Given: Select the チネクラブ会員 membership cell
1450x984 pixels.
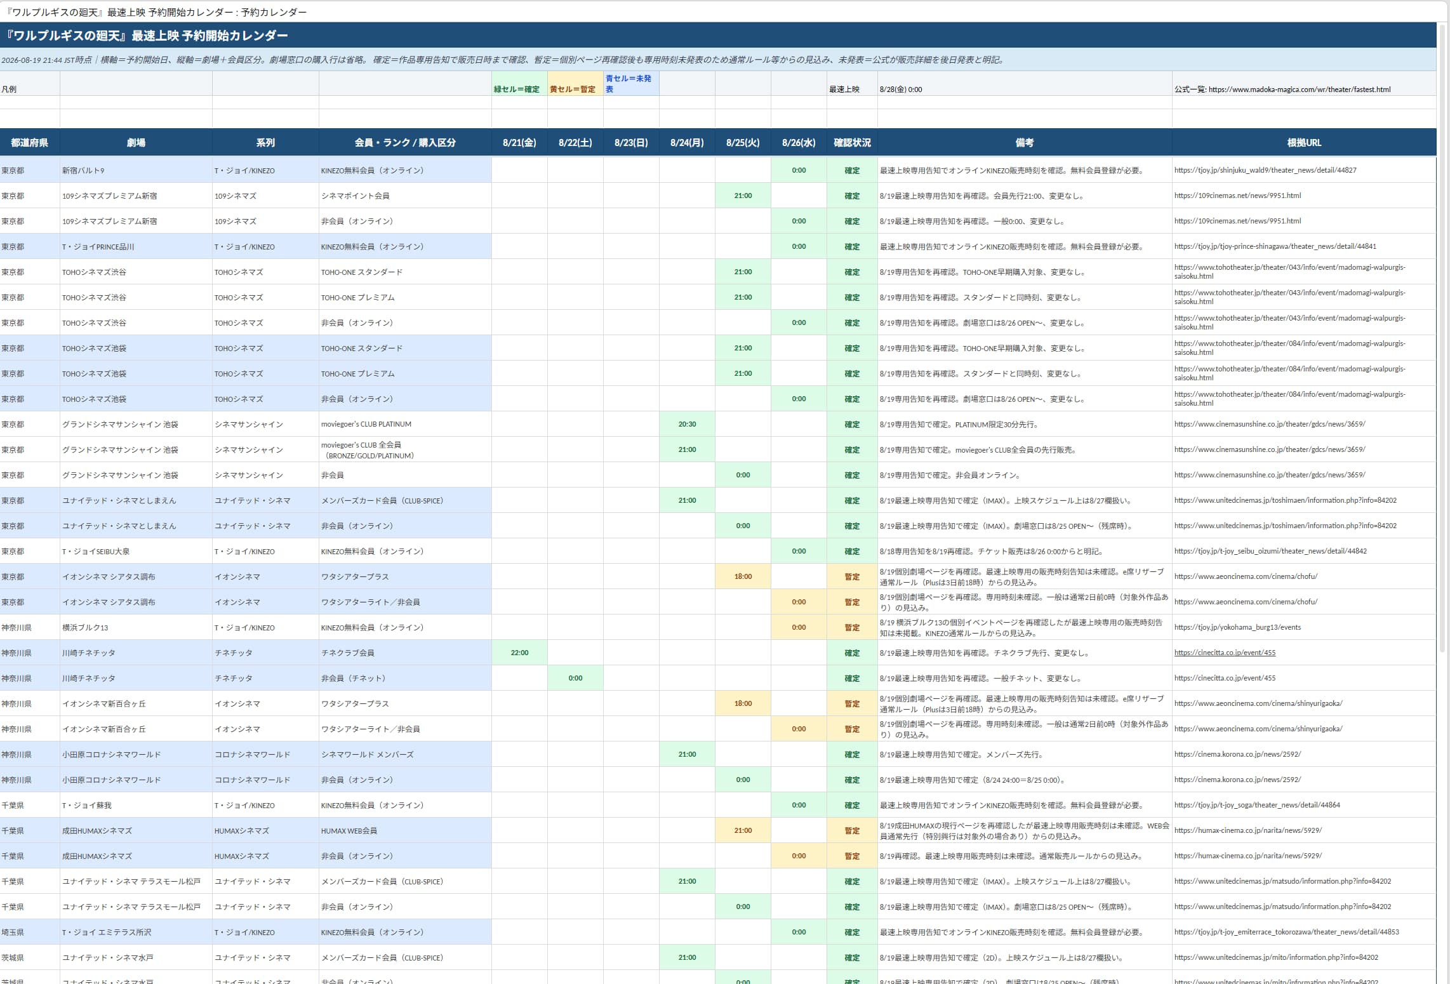Looking at the screenshot, I should pyautogui.click(x=405, y=653).
